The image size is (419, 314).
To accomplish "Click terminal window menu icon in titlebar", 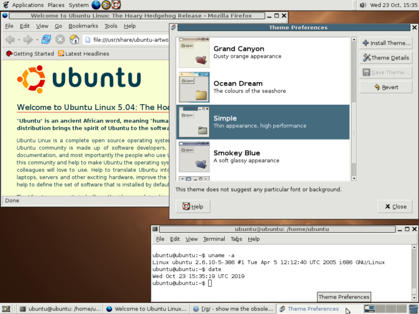I will click(155, 229).
